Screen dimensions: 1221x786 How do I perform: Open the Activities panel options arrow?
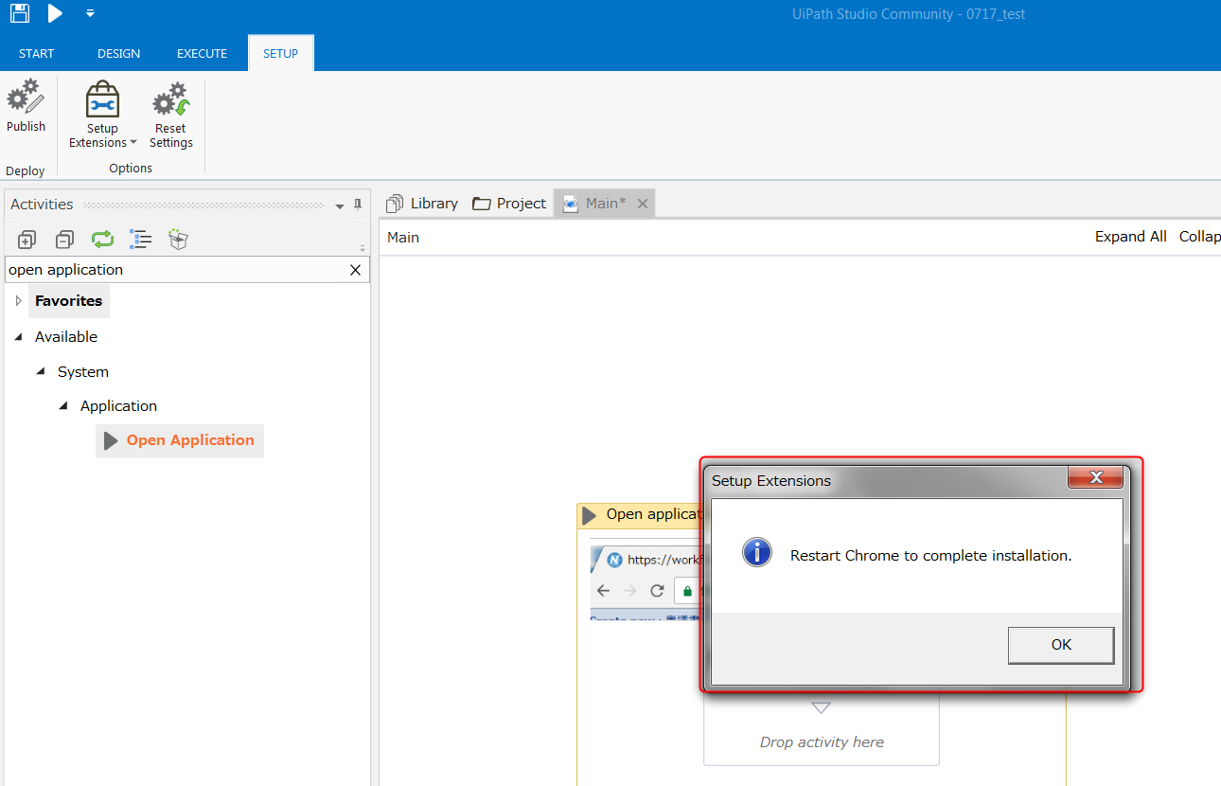coord(340,205)
